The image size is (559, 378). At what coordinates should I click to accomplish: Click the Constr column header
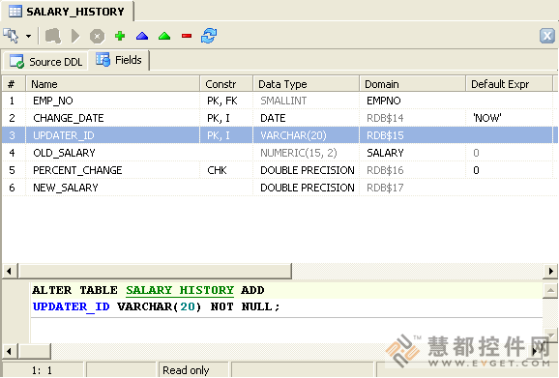pyautogui.click(x=226, y=84)
